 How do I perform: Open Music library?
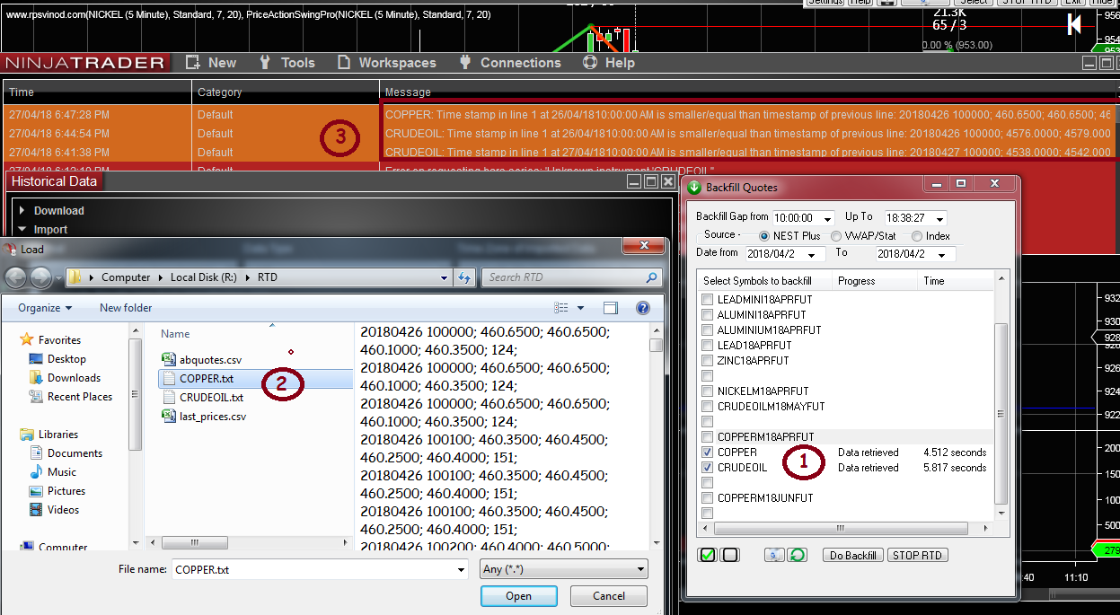pos(53,472)
